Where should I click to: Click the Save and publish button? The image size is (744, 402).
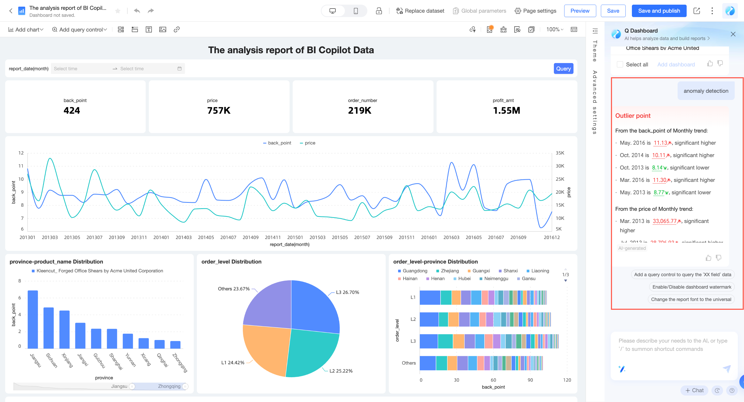pyautogui.click(x=659, y=11)
